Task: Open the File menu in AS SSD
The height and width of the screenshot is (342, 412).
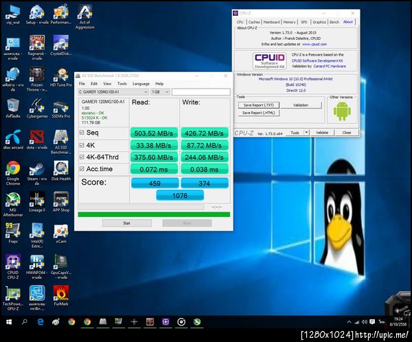Action: coord(82,84)
